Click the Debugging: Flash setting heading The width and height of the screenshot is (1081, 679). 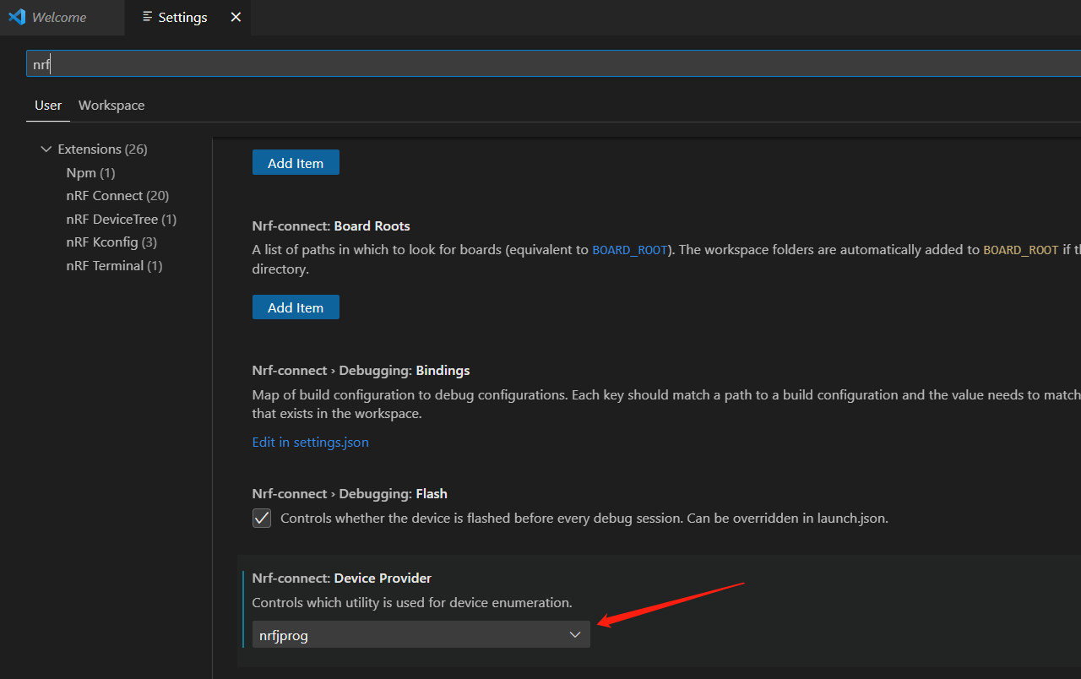tap(350, 494)
